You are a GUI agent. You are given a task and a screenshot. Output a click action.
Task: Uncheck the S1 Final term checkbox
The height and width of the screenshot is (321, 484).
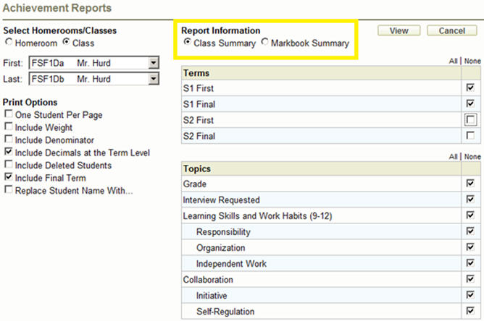pos(471,103)
